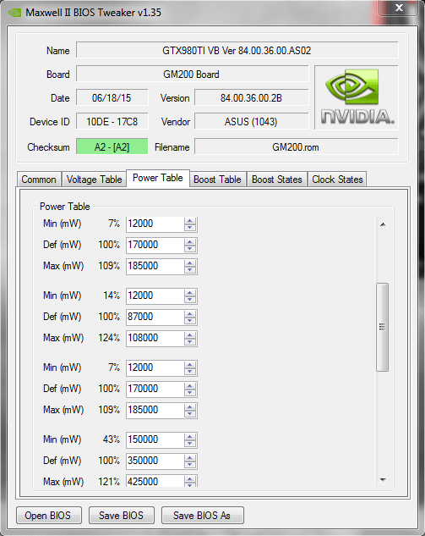The image size is (425, 536).
Task: Click the Max 425000 input field
Action: 155,481
